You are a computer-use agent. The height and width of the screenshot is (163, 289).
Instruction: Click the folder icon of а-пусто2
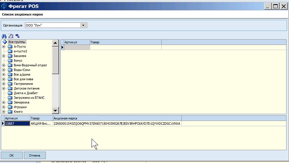click(x=10, y=51)
